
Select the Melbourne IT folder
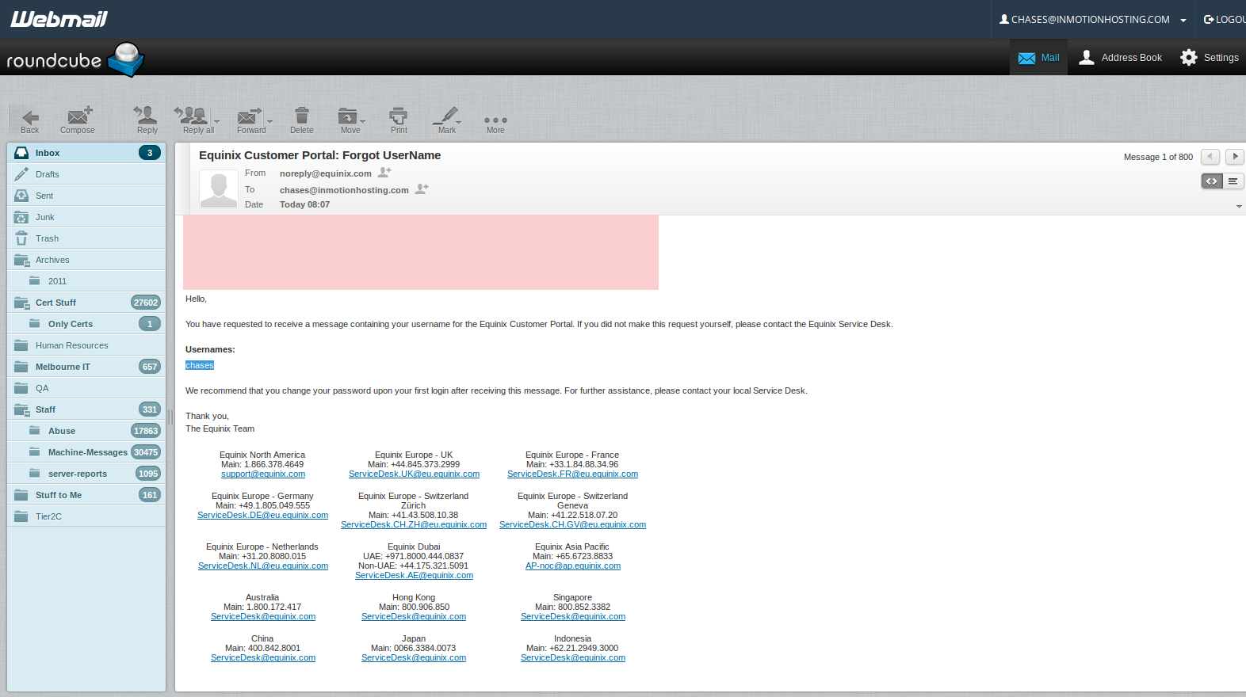click(63, 367)
